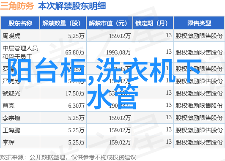The width and height of the screenshot is (225, 161).
Task: Select the 65.80万 quantity cell
Action: [74, 52]
